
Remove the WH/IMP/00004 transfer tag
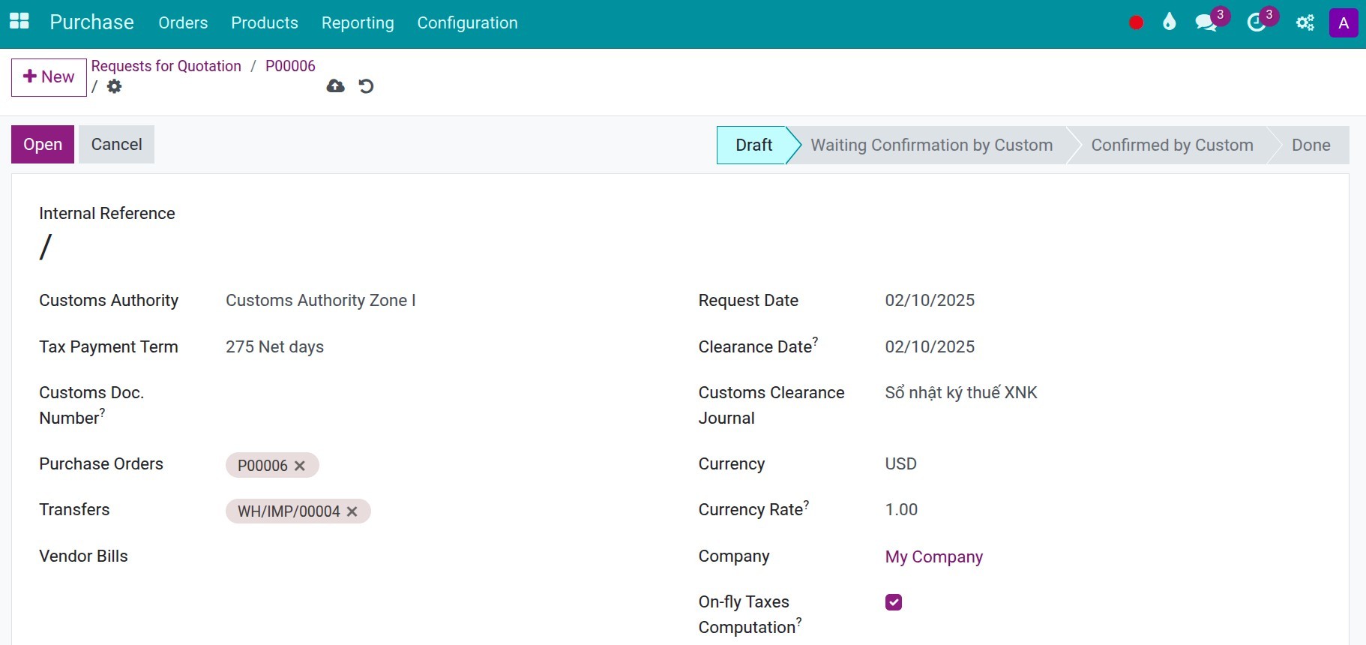352,511
